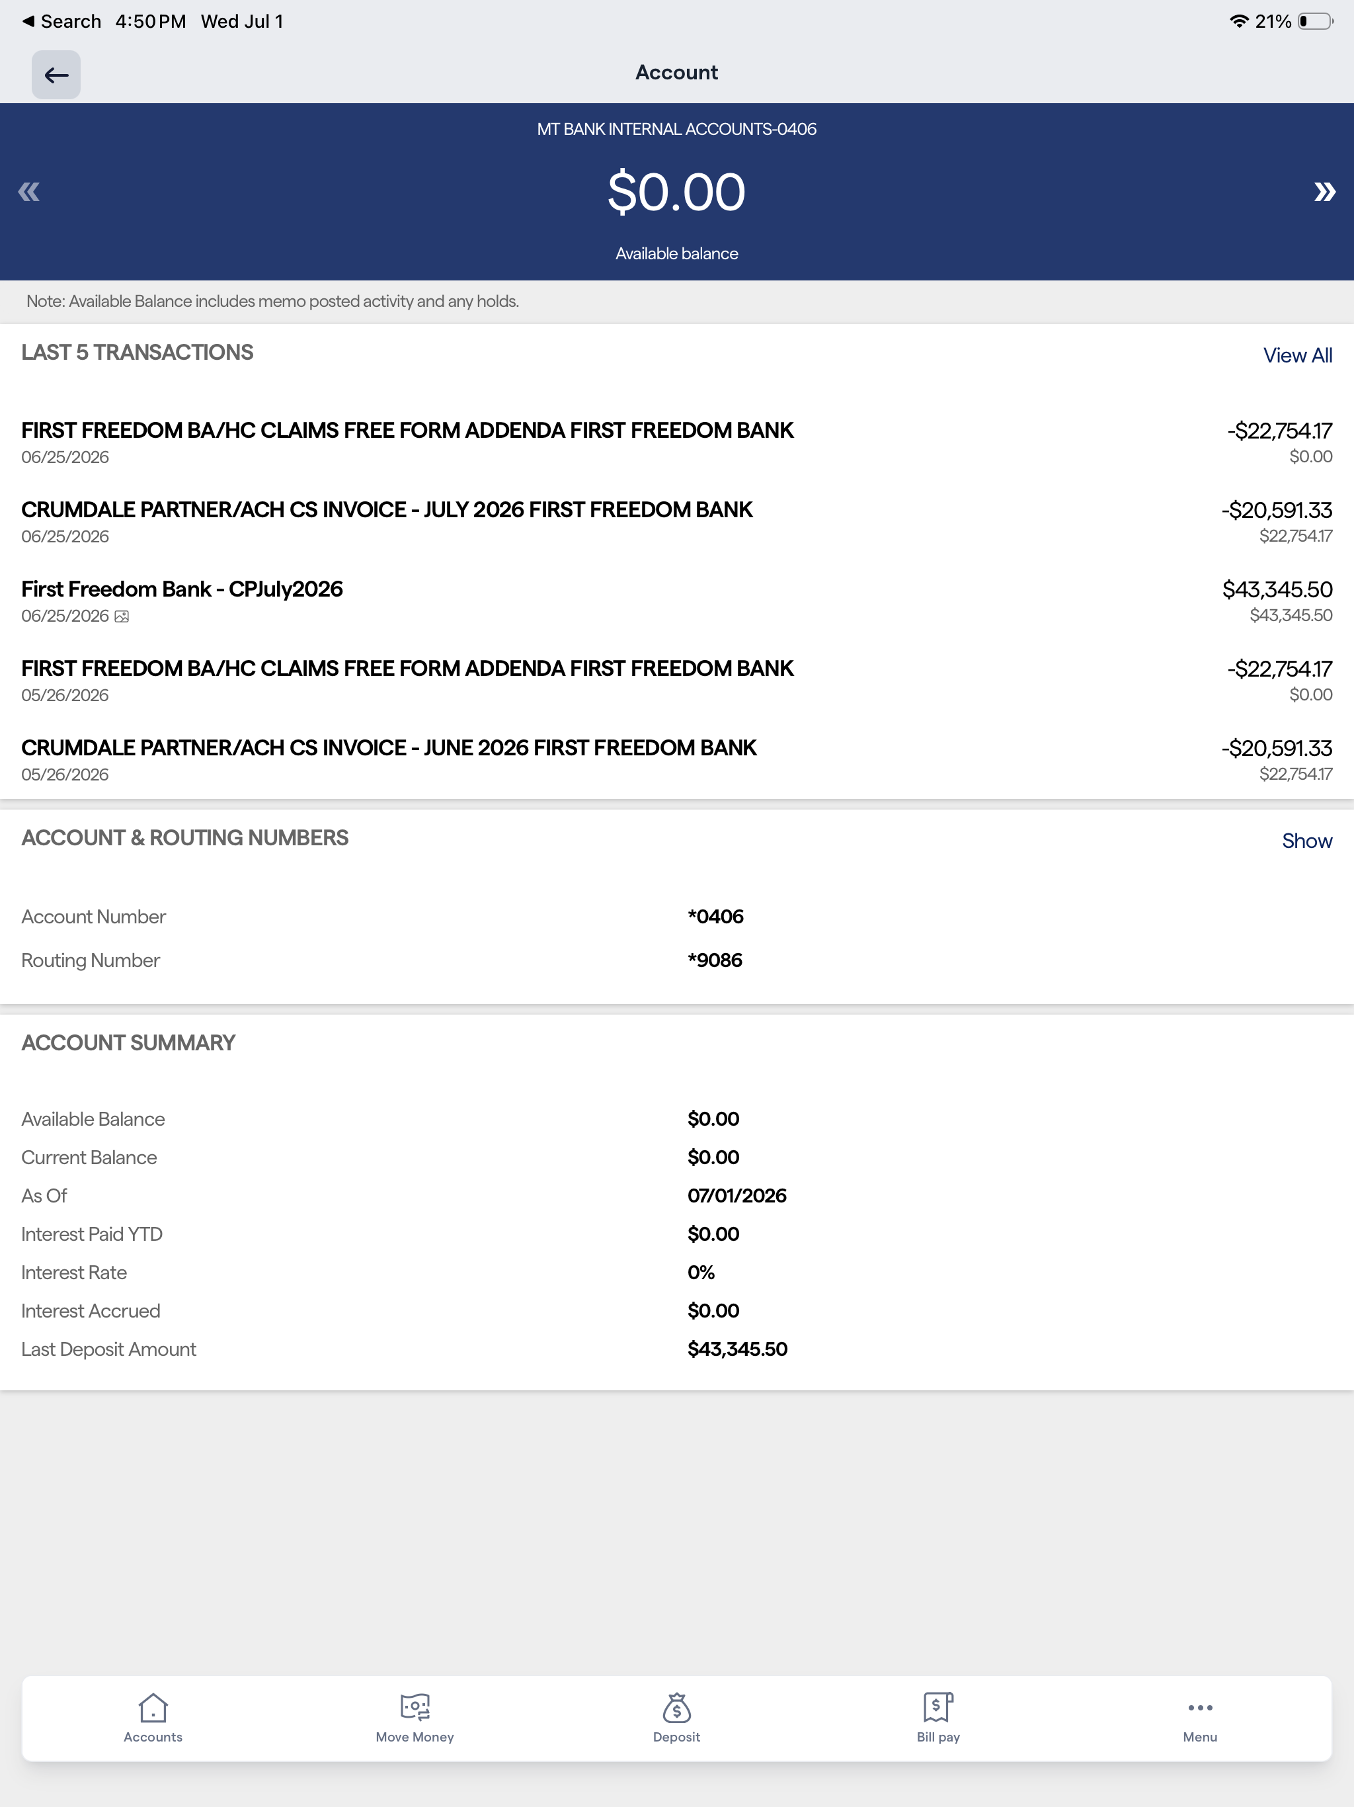Tap Last Deposit Amount $43,345.50 value
Image resolution: width=1354 pixels, height=1807 pixels.
point(737,1349)
